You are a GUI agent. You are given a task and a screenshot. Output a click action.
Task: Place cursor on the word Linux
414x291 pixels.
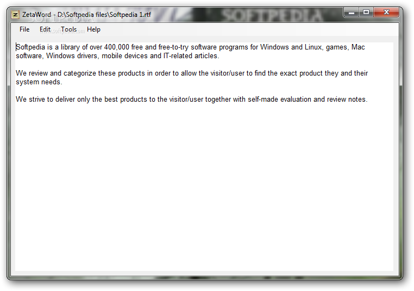pyautogui.click(x=313, y=47)
